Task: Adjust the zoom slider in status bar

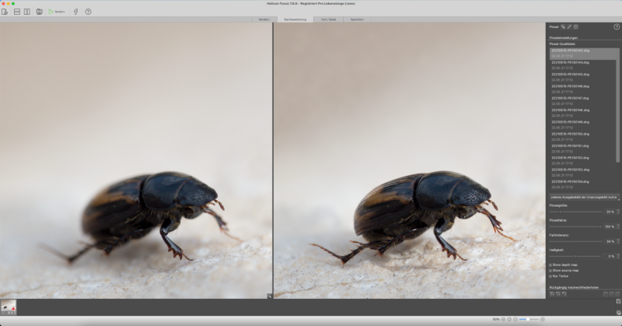Action: [529, 319]
